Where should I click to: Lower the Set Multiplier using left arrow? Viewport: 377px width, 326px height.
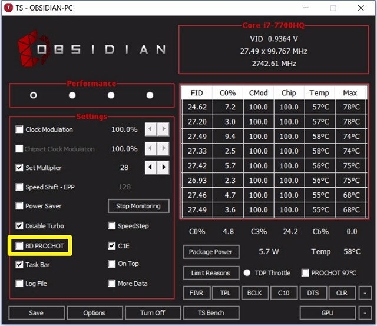151,167
